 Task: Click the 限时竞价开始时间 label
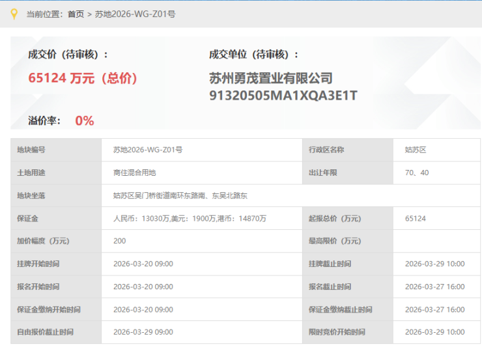pos(337,332)
